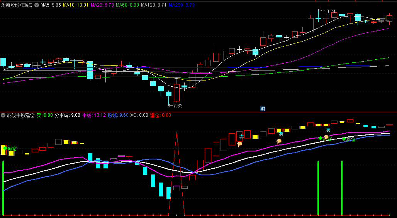Click the 10.24 high price annotation
397x218 pixels.
coord(329,12)
